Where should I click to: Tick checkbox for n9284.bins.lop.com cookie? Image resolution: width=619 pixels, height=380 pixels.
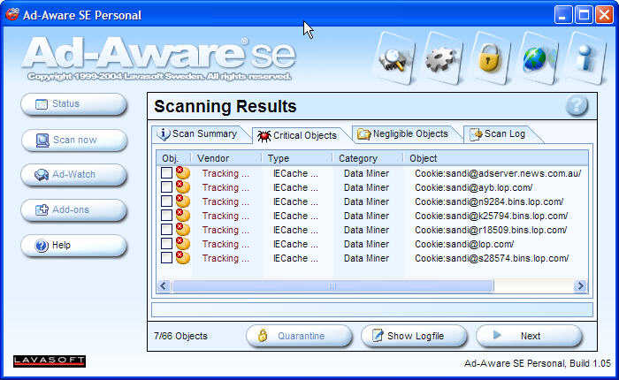click(x=166, y=201)
